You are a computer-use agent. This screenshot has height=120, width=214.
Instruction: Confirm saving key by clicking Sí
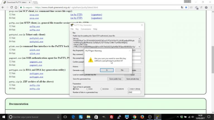click(x=107, y=70)
